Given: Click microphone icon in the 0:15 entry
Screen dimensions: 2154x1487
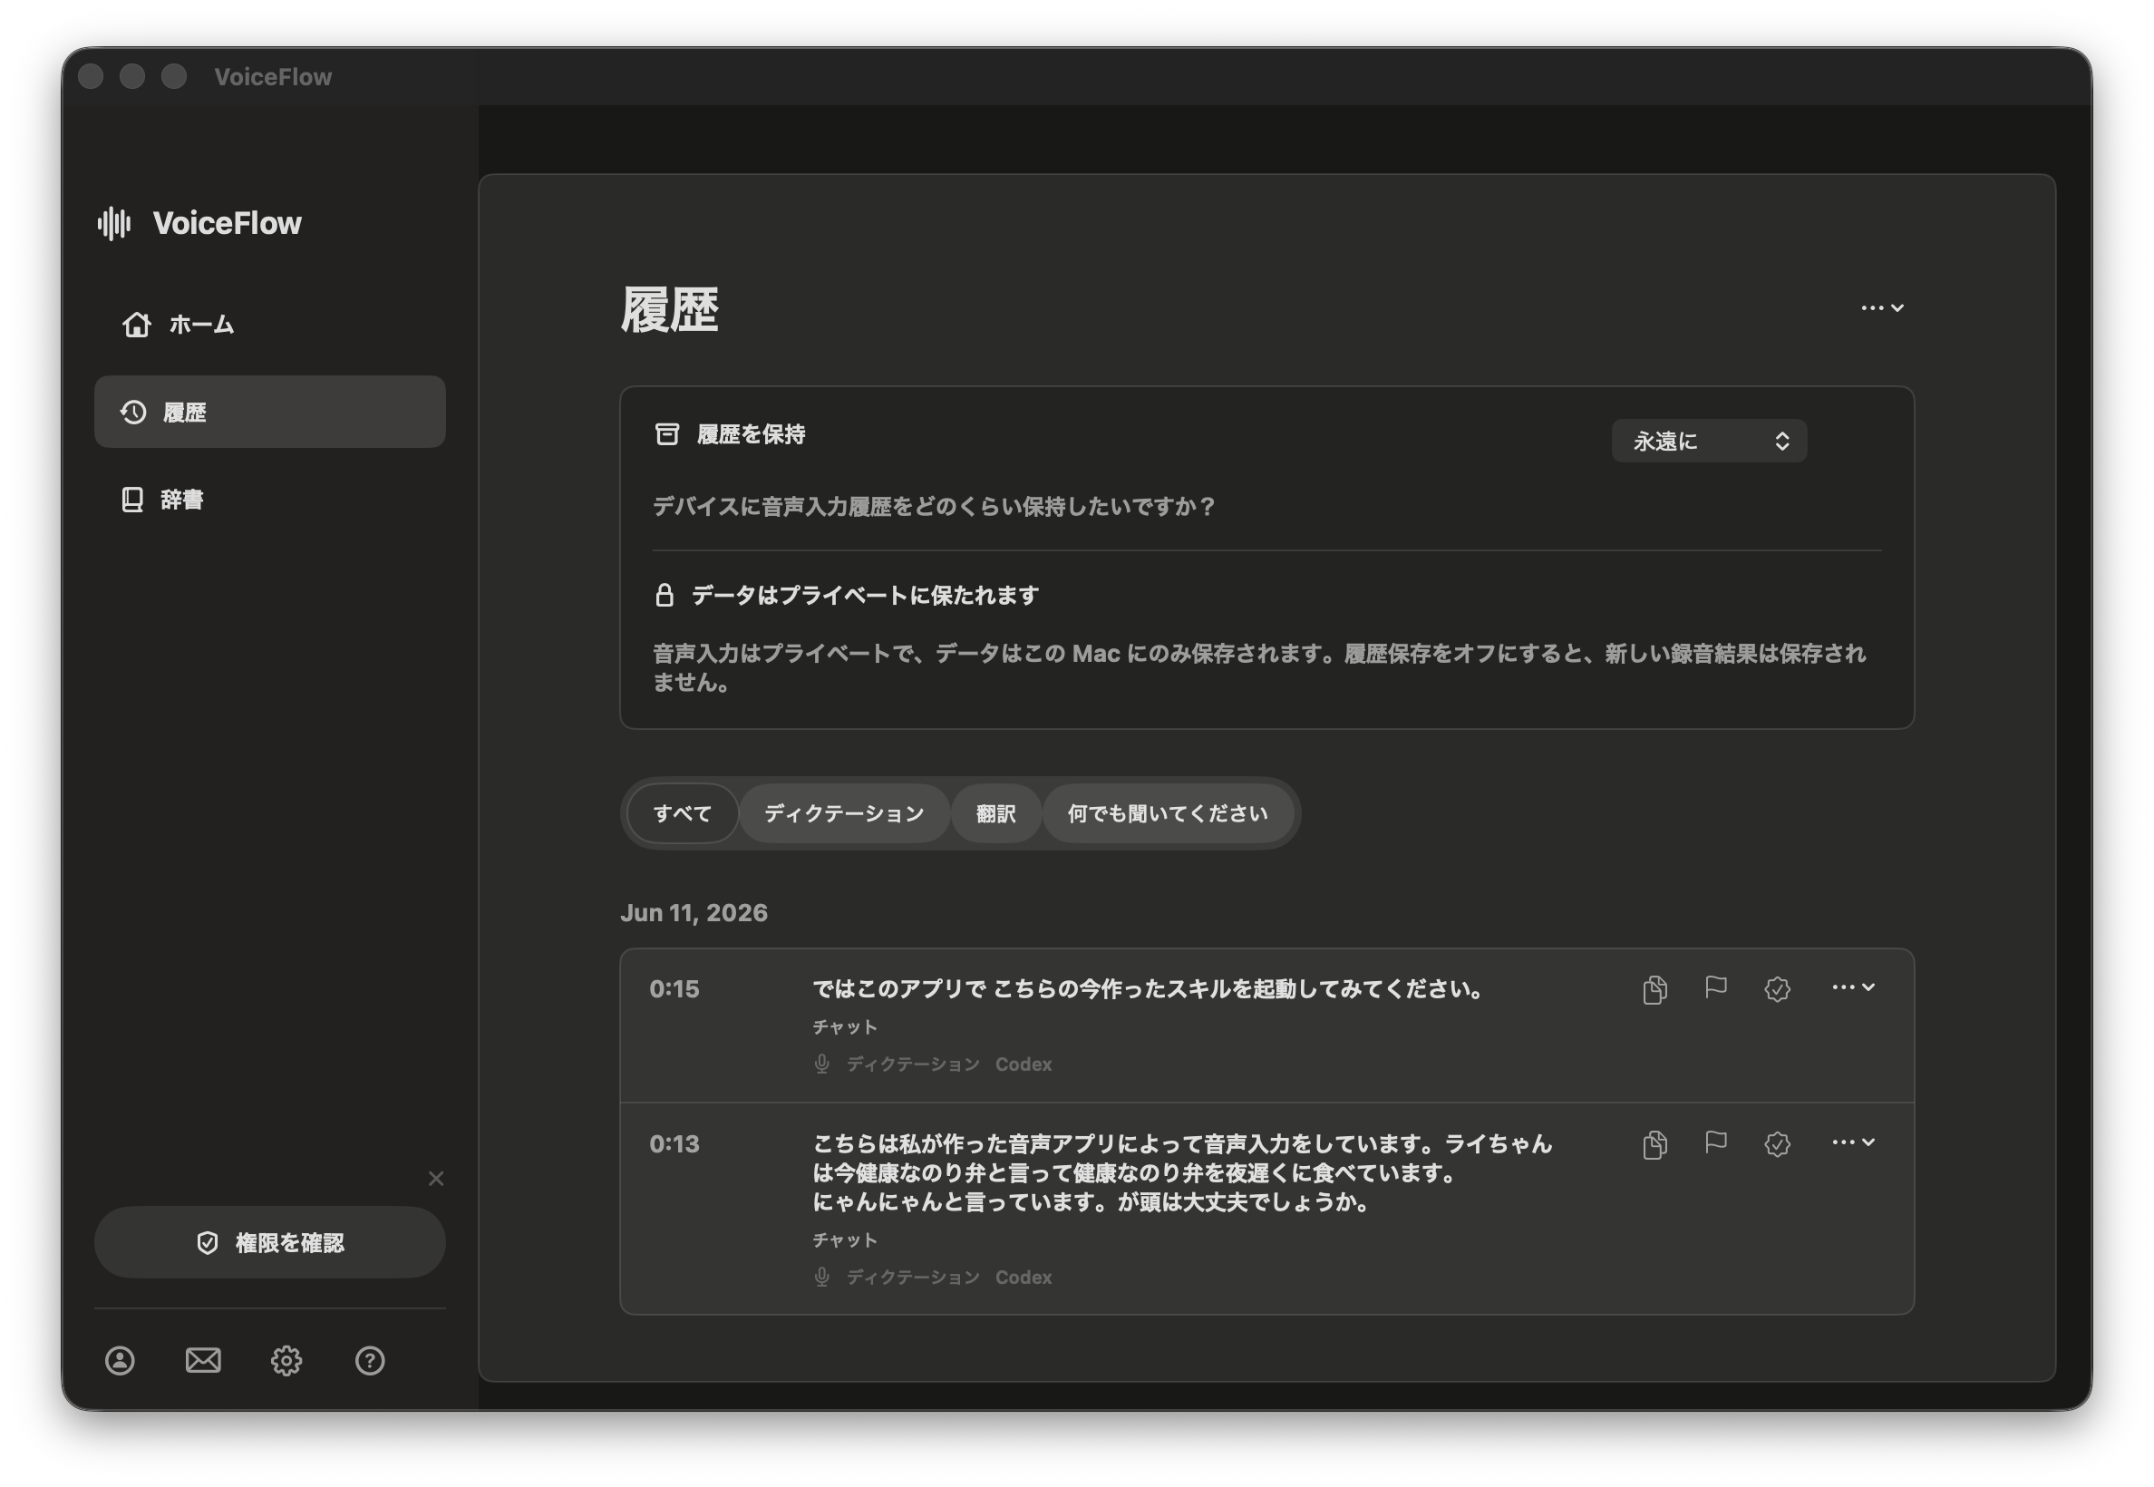Looking at the screenshot, I should click(x=821, y=1063).
